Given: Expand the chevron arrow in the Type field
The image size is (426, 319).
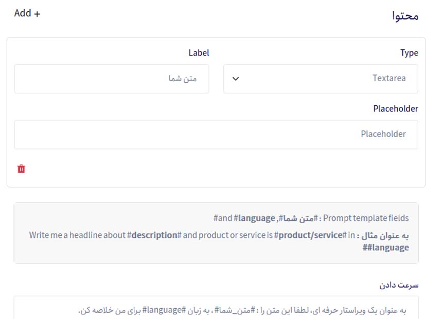Looking at the screenshot, I should pyautogui.click(x=236, y=79).
